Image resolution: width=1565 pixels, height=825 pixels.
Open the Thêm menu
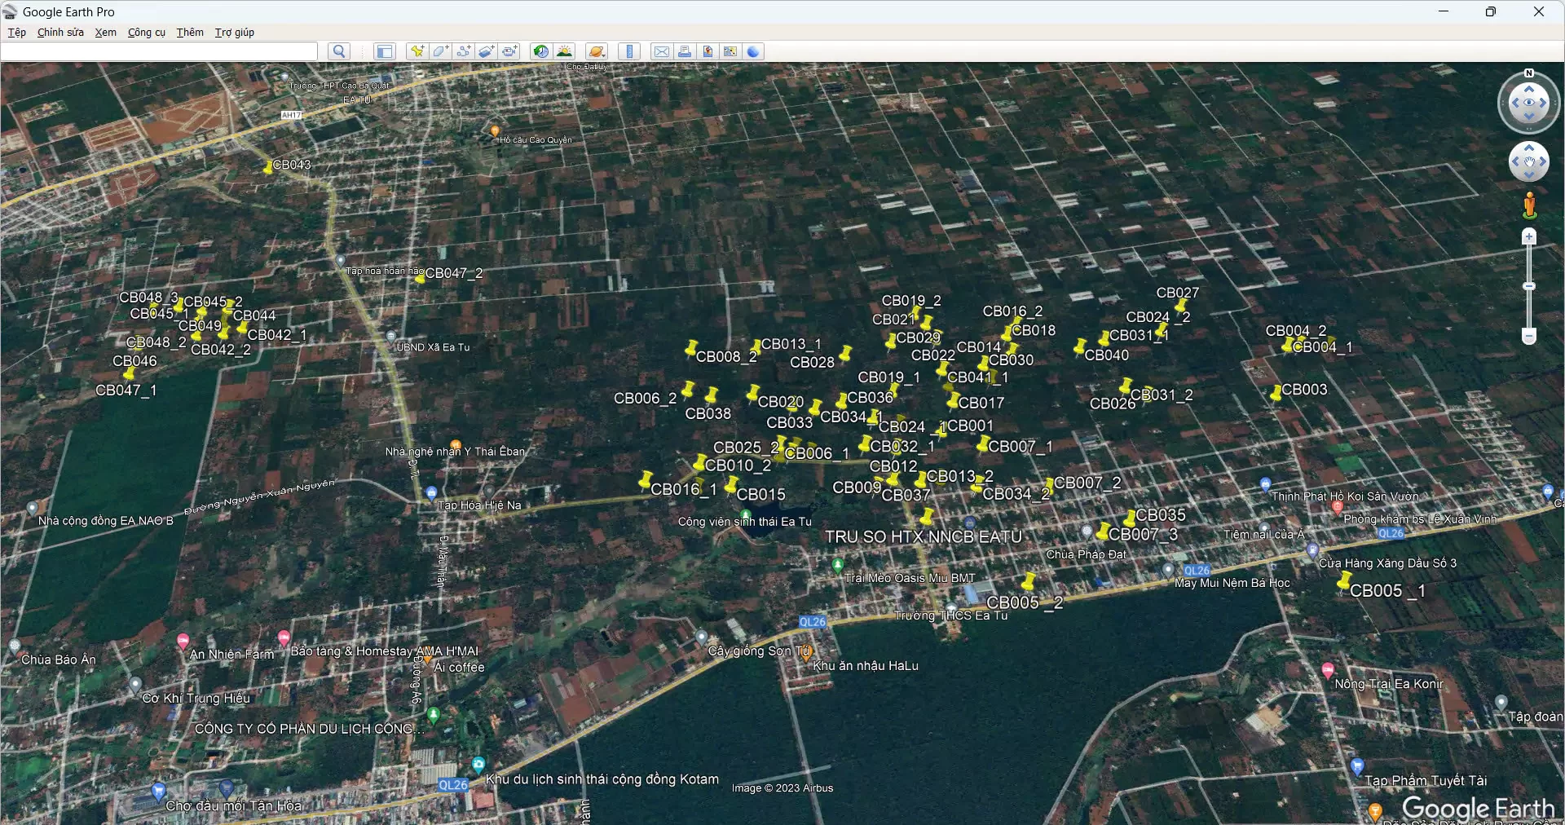tap(190, 33)
